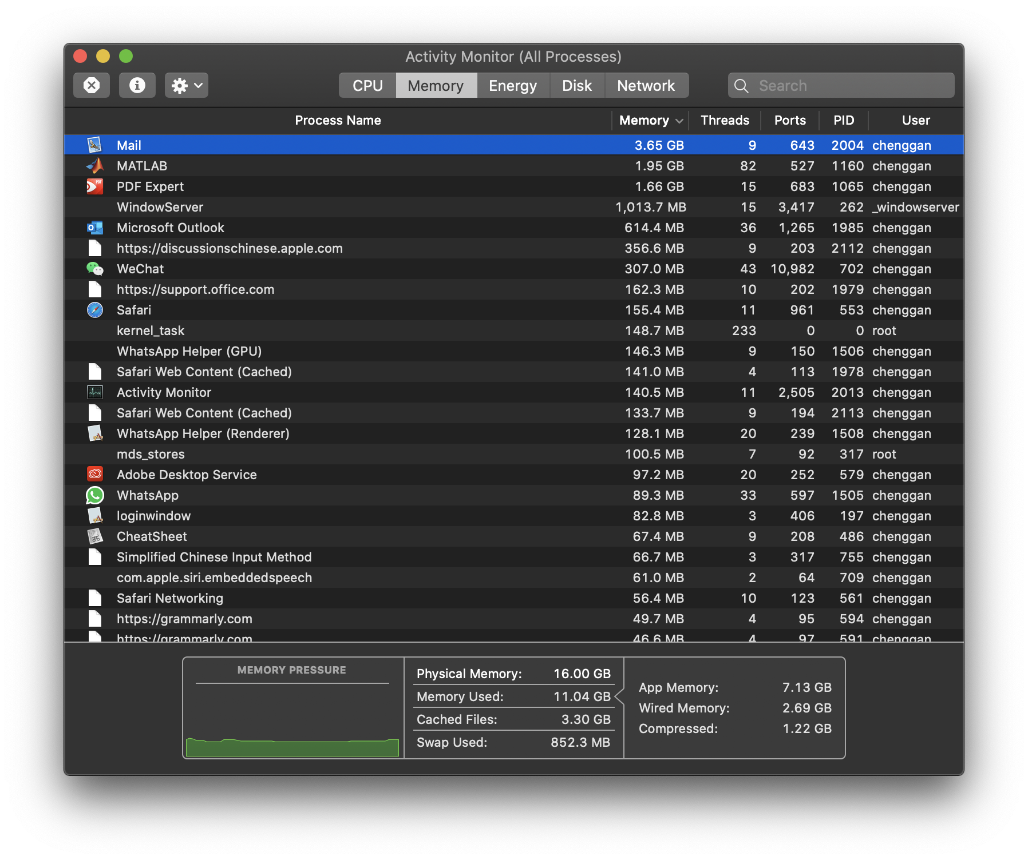Switch to the CPU tab

tap(367, 86)
